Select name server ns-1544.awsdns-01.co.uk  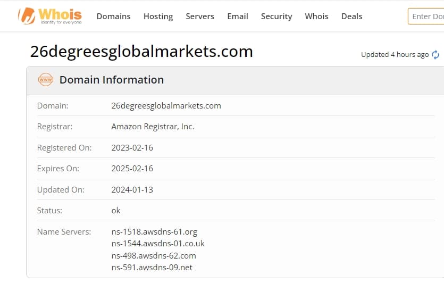[158, 244]
